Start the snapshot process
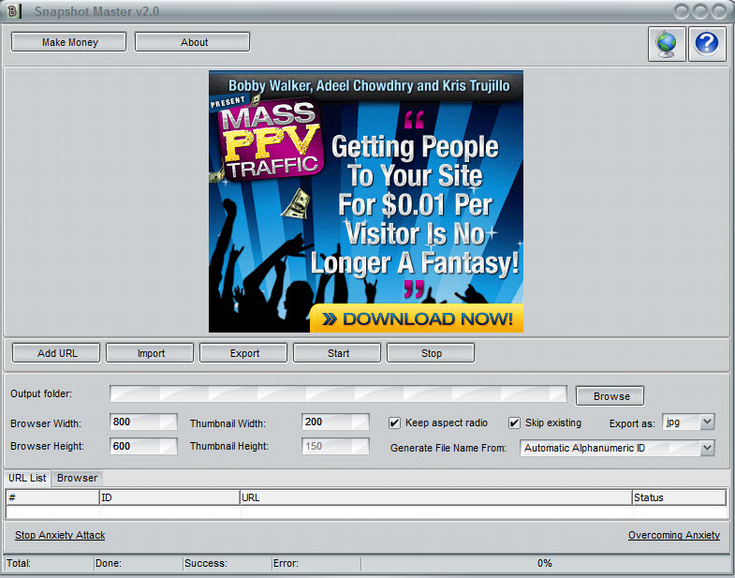Screen dimensions: 735x578 click(x=337, y=353)
